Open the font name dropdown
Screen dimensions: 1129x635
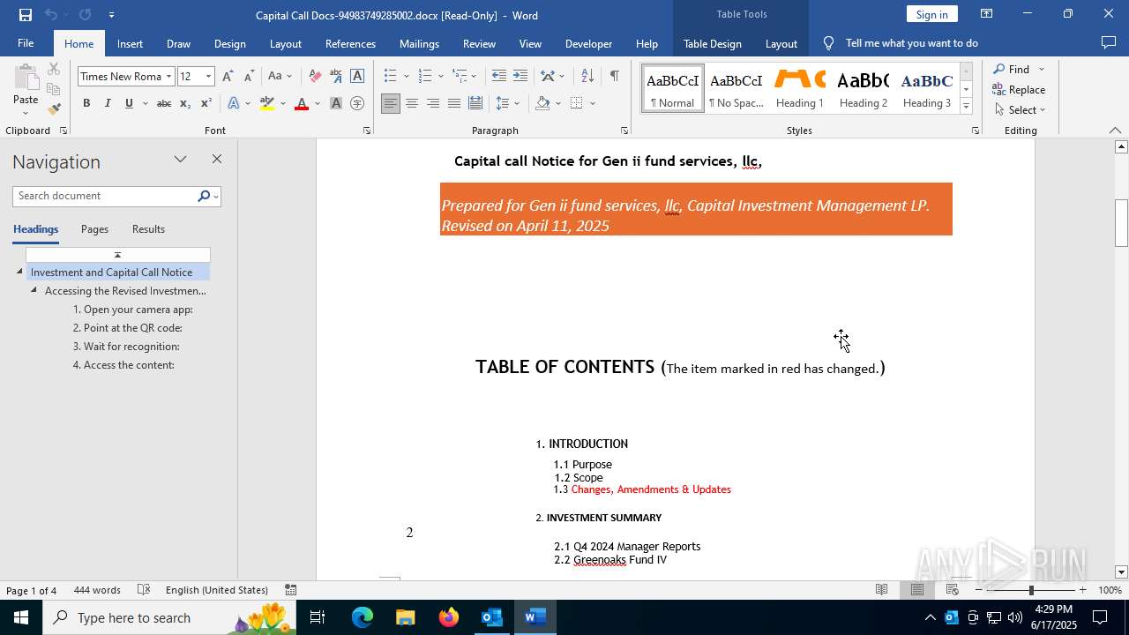coord(168,77)
